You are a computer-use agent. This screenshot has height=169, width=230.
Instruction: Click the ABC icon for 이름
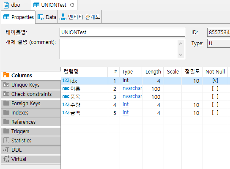point(66,89)
